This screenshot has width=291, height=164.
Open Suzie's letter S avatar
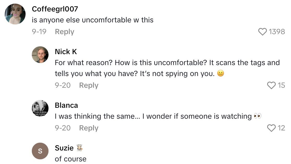tap(40, 151)
